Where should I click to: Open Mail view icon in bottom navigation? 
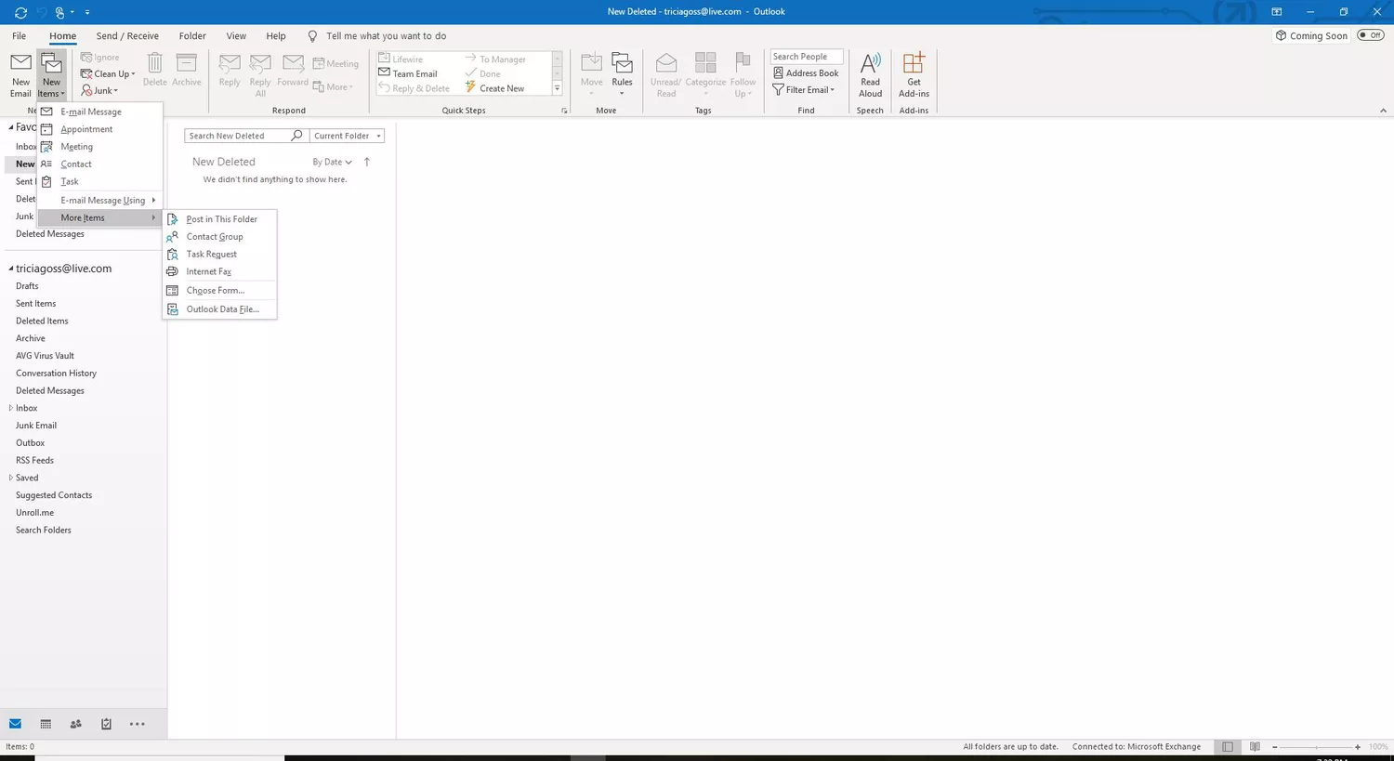point(15,724)
